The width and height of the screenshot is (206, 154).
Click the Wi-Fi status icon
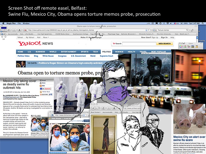(x=167, y=23)
